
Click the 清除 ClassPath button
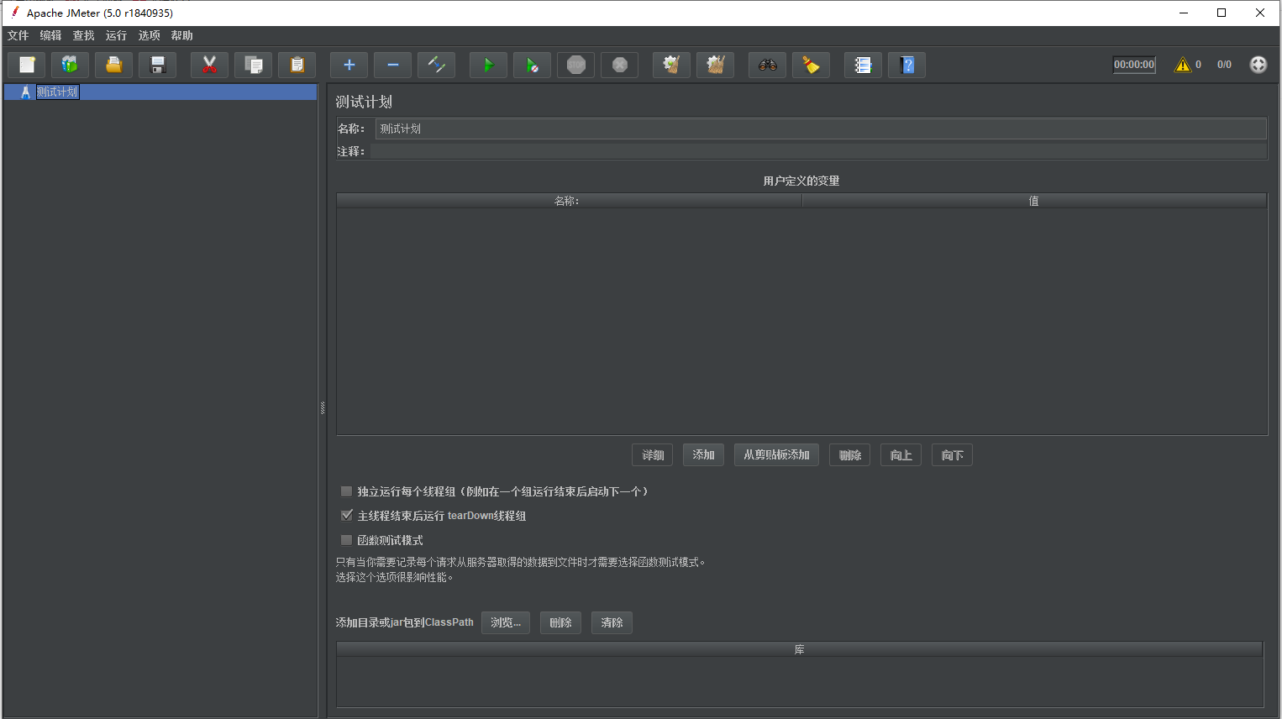pyautogui.click(x=612, y=622)
